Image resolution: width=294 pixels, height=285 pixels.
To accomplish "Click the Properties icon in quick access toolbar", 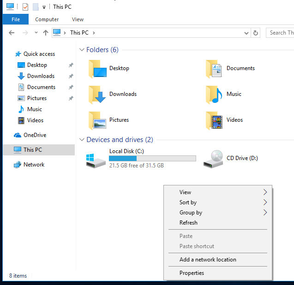I will coord(25,7).
